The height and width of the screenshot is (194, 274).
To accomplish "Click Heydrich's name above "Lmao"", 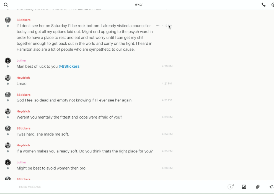I will 23,78.
